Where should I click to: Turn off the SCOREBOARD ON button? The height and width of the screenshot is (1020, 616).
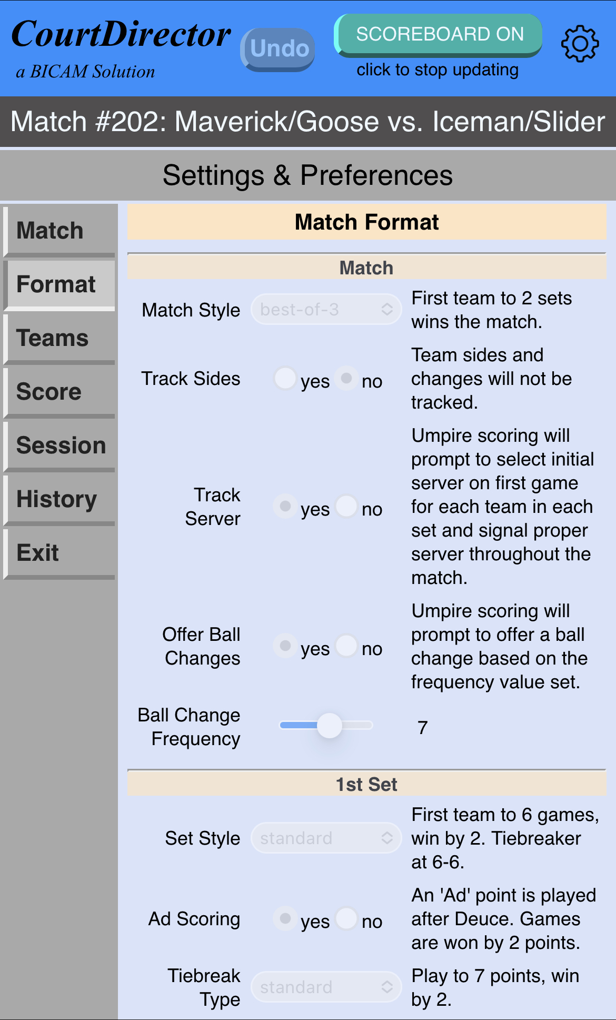438,35
